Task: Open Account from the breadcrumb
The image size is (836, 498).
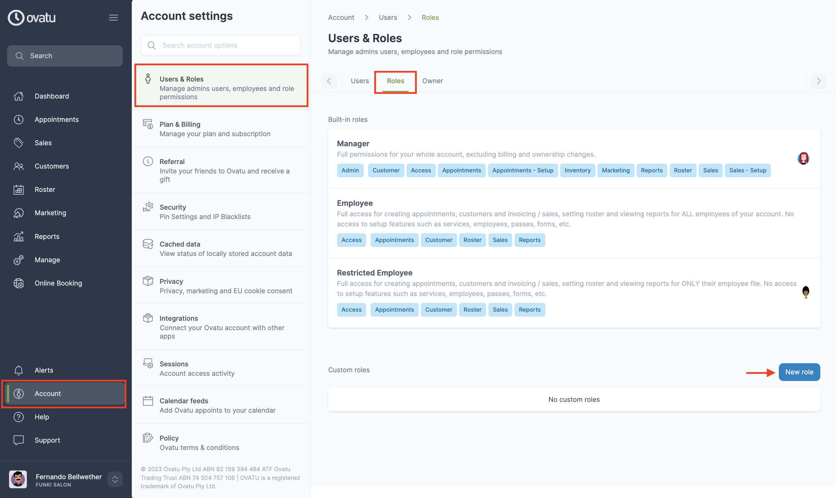Action: [341, 17]
